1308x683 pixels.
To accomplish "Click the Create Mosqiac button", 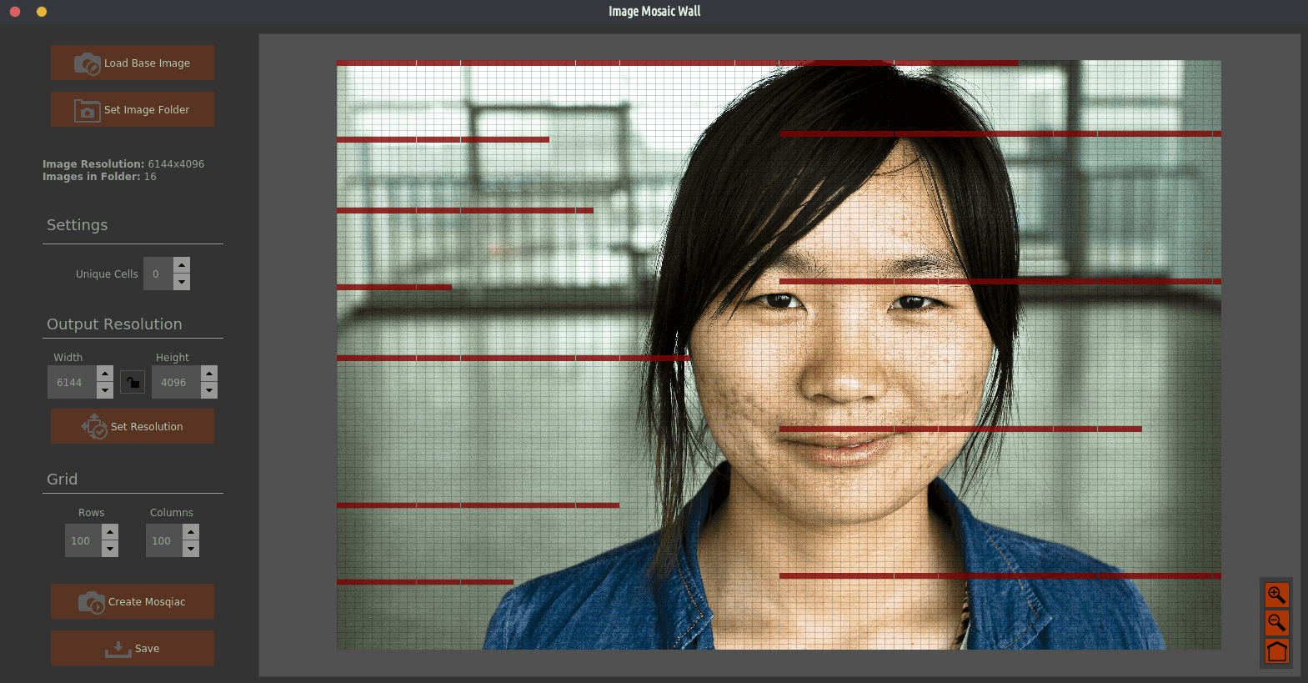I will (133, 601).
